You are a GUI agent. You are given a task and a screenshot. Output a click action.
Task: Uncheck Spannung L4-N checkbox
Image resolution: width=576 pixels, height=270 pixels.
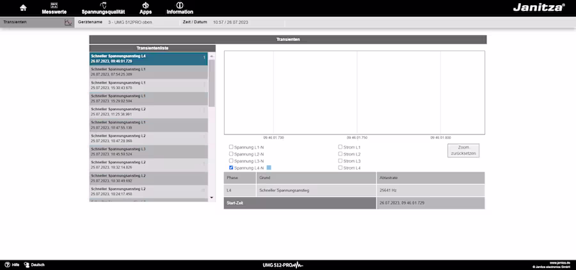[231, 168]
